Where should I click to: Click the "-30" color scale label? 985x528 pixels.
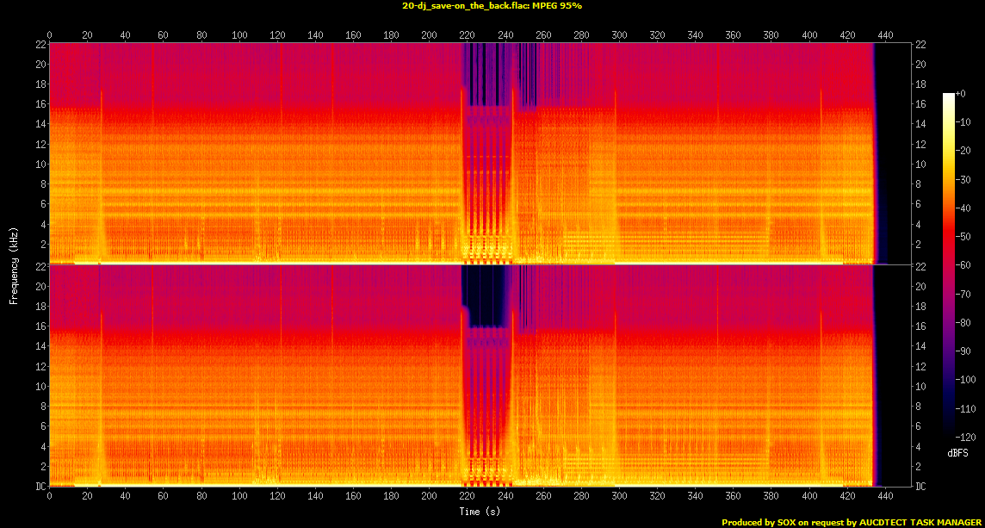(x=963, y=179)
